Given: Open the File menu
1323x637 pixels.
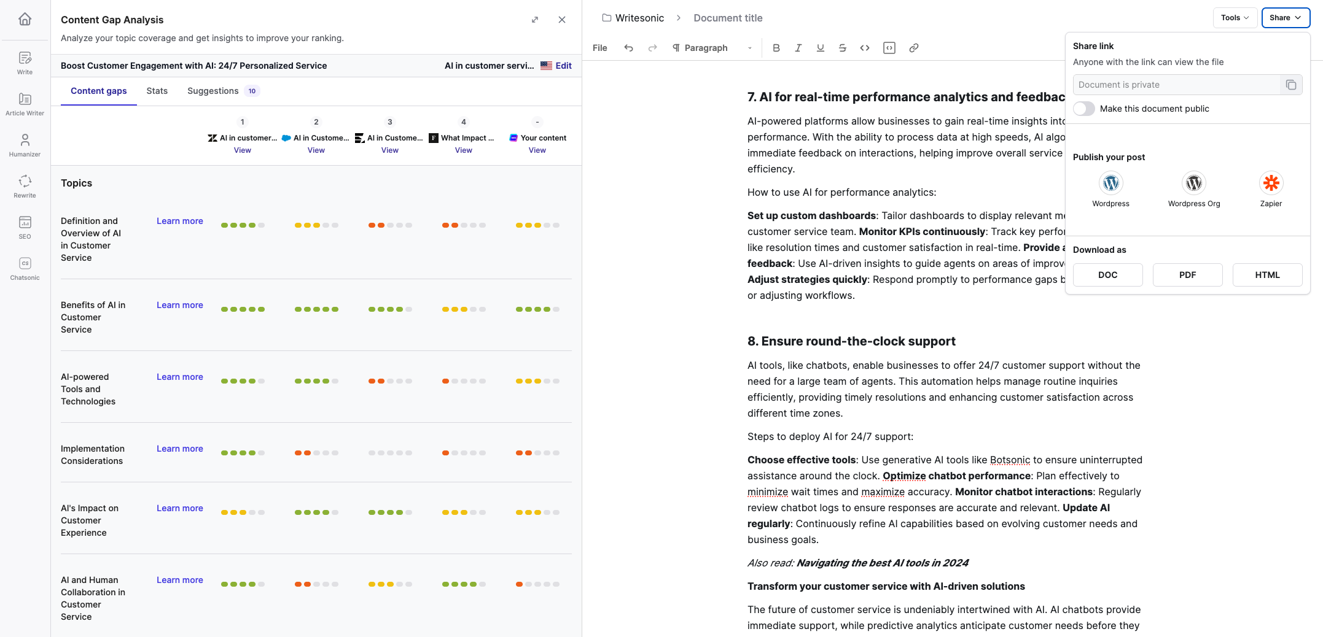Looking at the screenshot, I should pos(599,48).
